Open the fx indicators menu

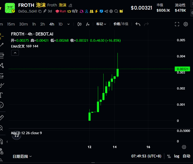[x=88, y=24]
